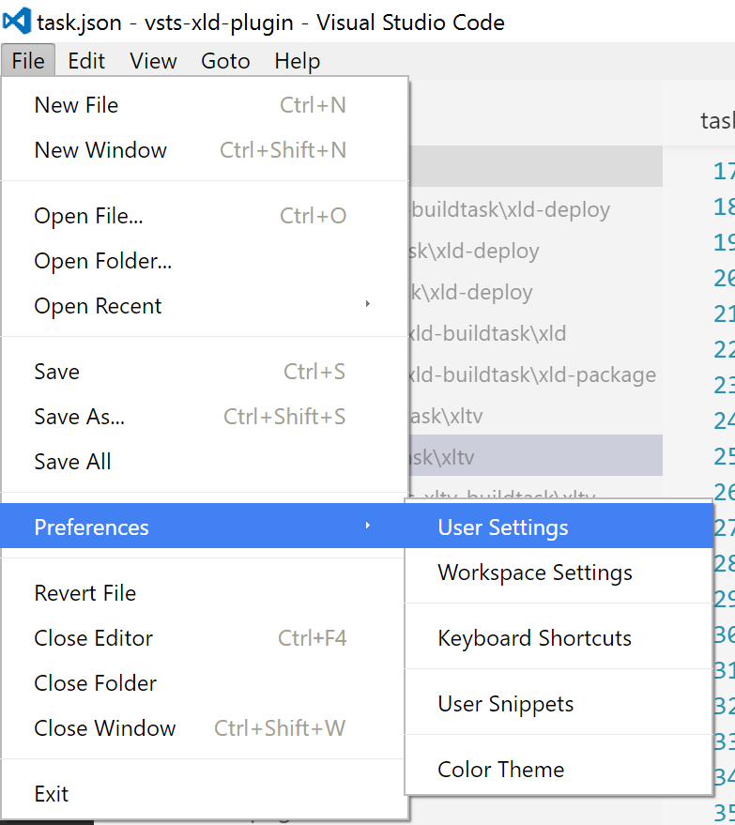The height and width of the screenshot is (825, 735).
Task: Select New Window menu entry
Action: (x=205, y=150)
